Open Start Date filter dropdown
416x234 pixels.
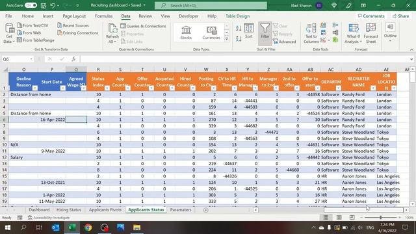click(63, 88)
